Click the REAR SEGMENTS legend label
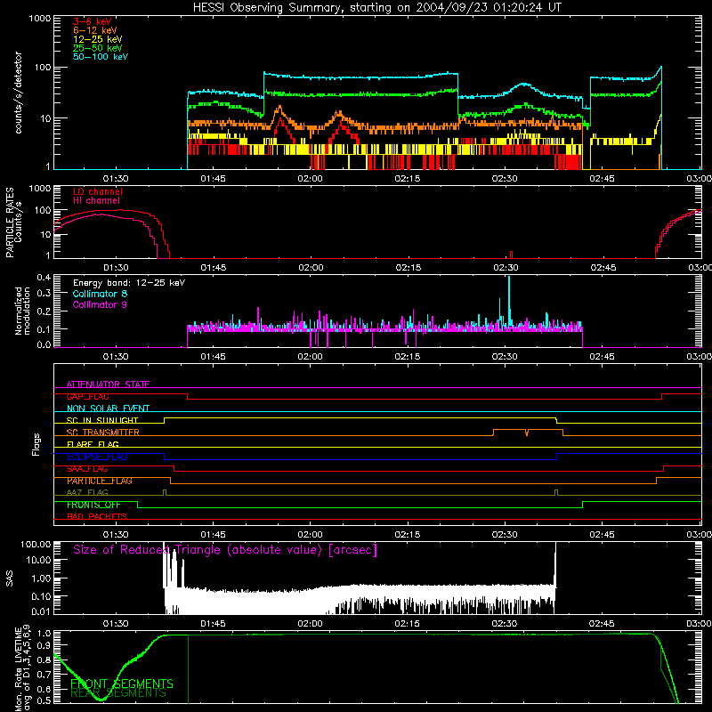Screen dimensions: 712x712 (118, 693)
